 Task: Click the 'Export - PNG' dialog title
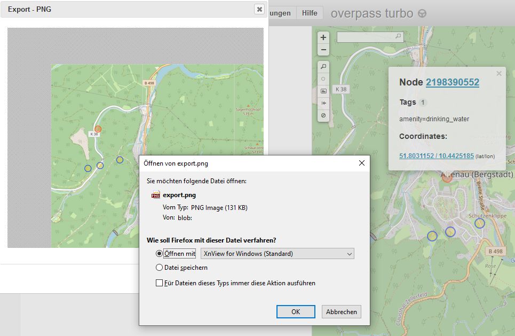(x=29, y=9)
